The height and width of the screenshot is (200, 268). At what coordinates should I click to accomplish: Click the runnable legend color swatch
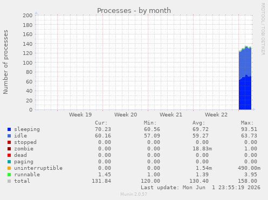[9, 175]
